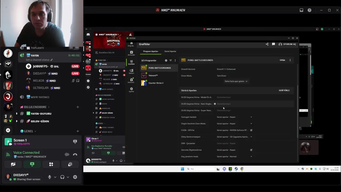The height and width of the screenshot is (192, 341).
Task: Switch to Program Ayarları tab
Action: (x=151, y=51)
